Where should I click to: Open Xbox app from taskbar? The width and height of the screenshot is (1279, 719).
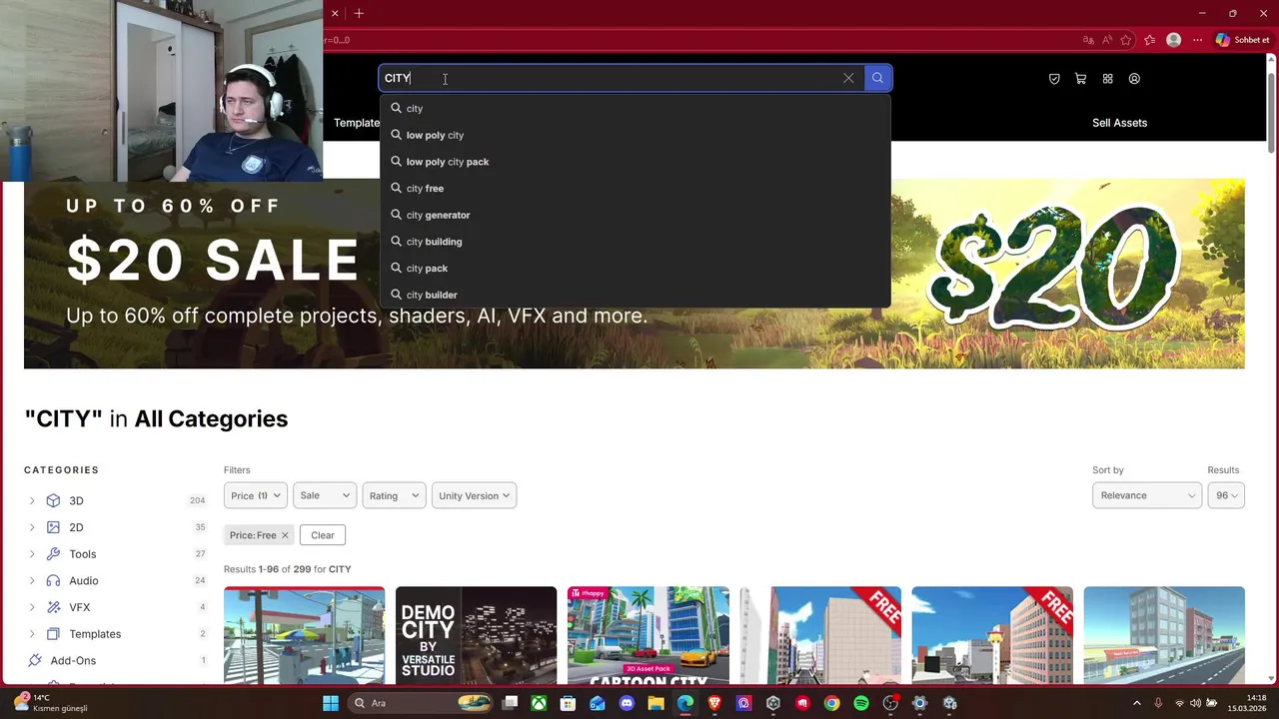(539, 703)
